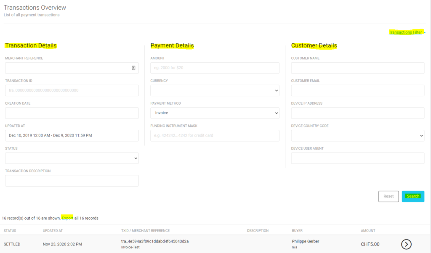This screenshot has height=253, width=431.
Task: Click the Export link
Action: 67,218
